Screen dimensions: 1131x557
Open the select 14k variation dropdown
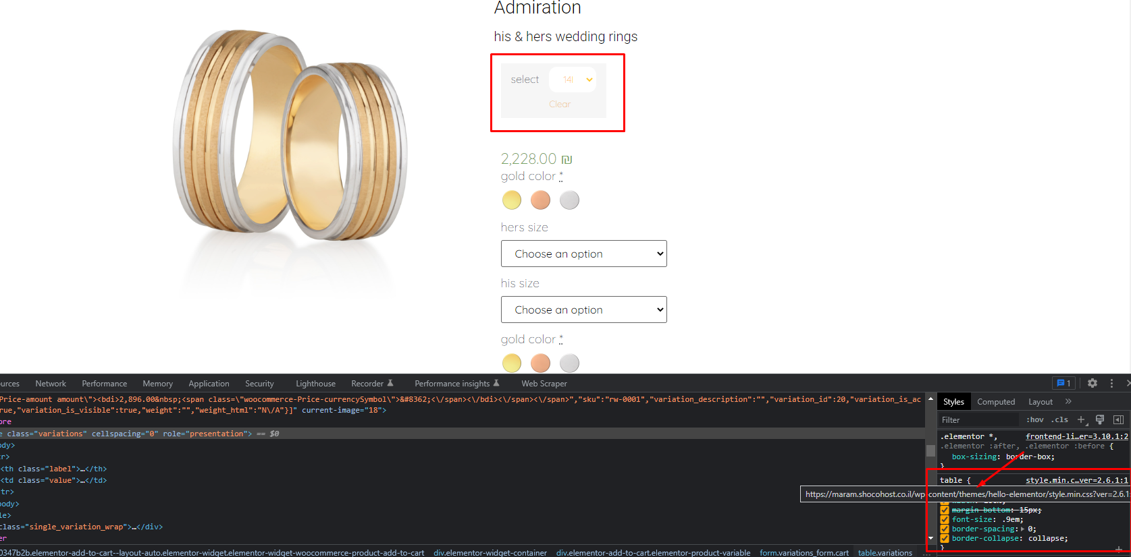click(573, 80)
